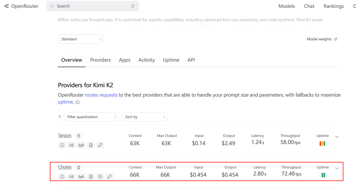Screen dimensions: 356x192
Task: Click the fp8 quantization badge for Targon
Action: pyautogui.click(x=81, y=145)
